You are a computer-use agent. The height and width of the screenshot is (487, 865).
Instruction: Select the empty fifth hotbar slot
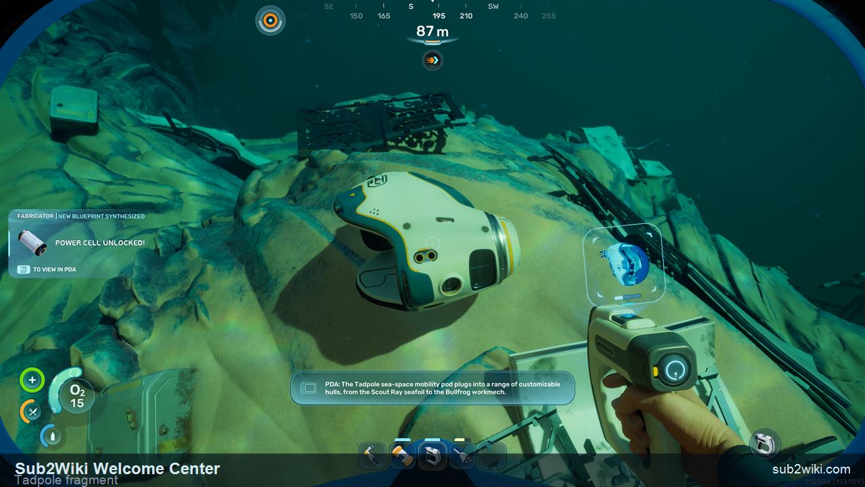(493, 456)
